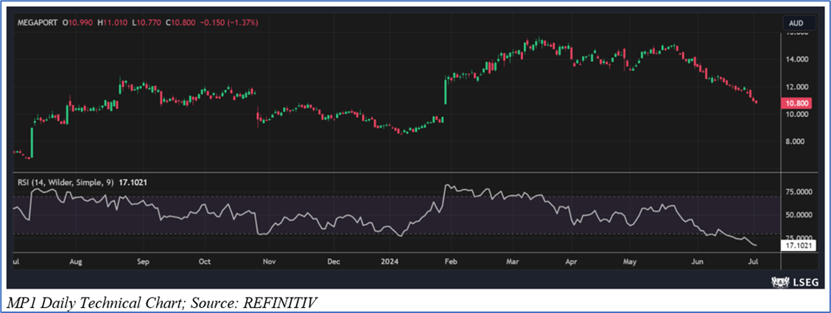
Task: Click the close value C10.800
Action: (x=182, y=24)
